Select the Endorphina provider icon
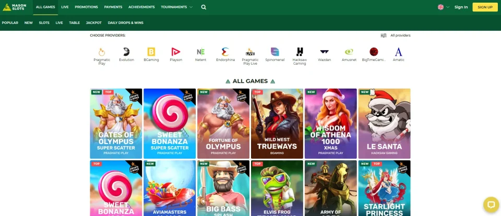The height and width of the screenshot is (216, 501). point(225,52)
